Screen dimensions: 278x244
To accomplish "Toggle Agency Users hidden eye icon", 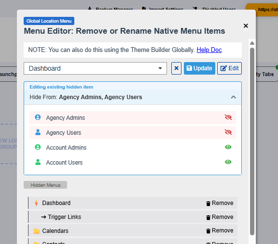I will (x=228, y=132).
